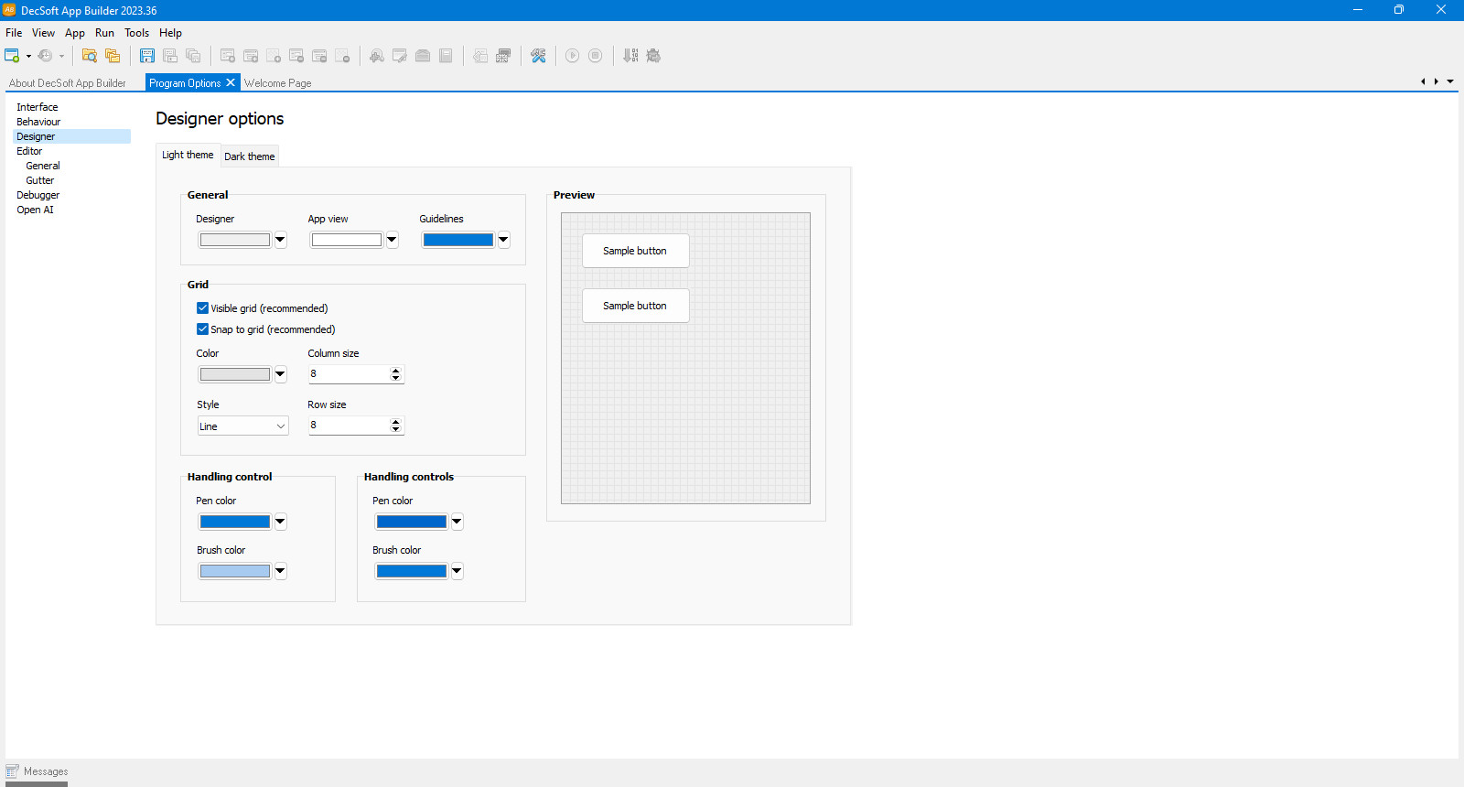This screenshot has width=1464, height=787.
Task: Open the Tools menu
Action: tap(137, 33)
